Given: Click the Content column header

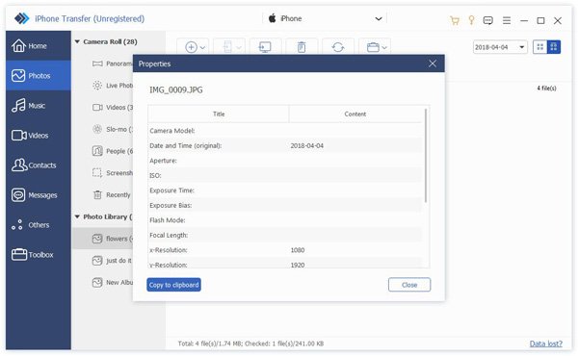Looking at the screenshot, I should point(355,114).
